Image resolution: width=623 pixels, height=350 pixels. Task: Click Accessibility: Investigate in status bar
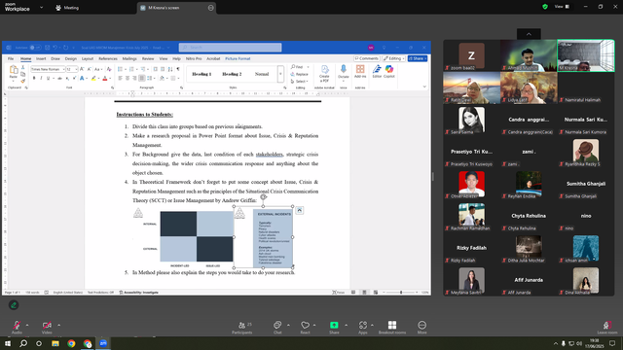(x=138, y=293)
